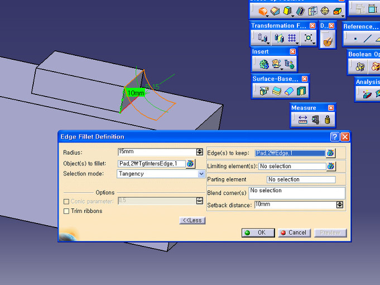Open selection list beside Limiting element(s)
Viewport: 380px width, 285px height.
[x=331, y=167]
